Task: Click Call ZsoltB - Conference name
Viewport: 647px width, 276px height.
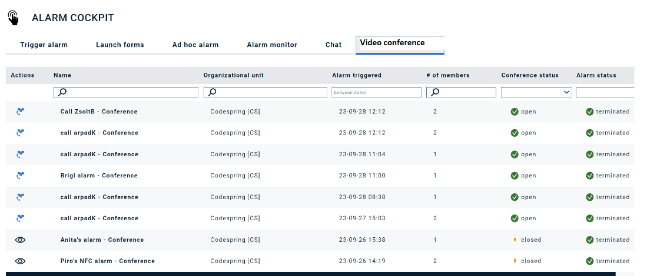Action: pos(99,112)
